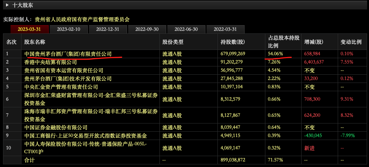
Task: Select 上证50交易型开放式指数证券投资基金 shareholder name
Action: click(86, 135)
